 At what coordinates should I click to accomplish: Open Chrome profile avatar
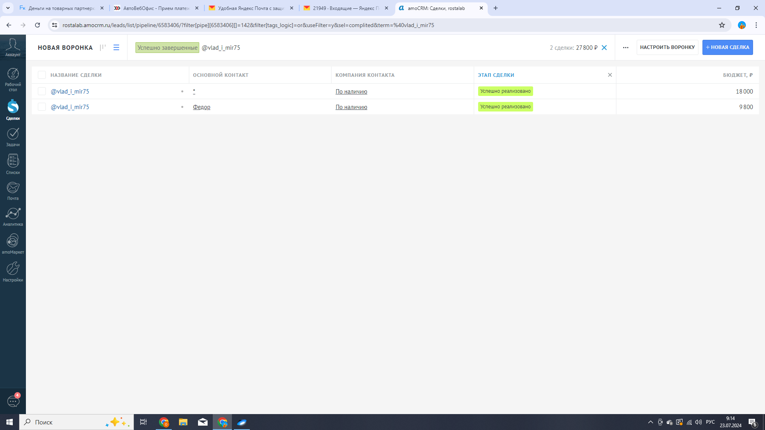[x=741, y=25]
